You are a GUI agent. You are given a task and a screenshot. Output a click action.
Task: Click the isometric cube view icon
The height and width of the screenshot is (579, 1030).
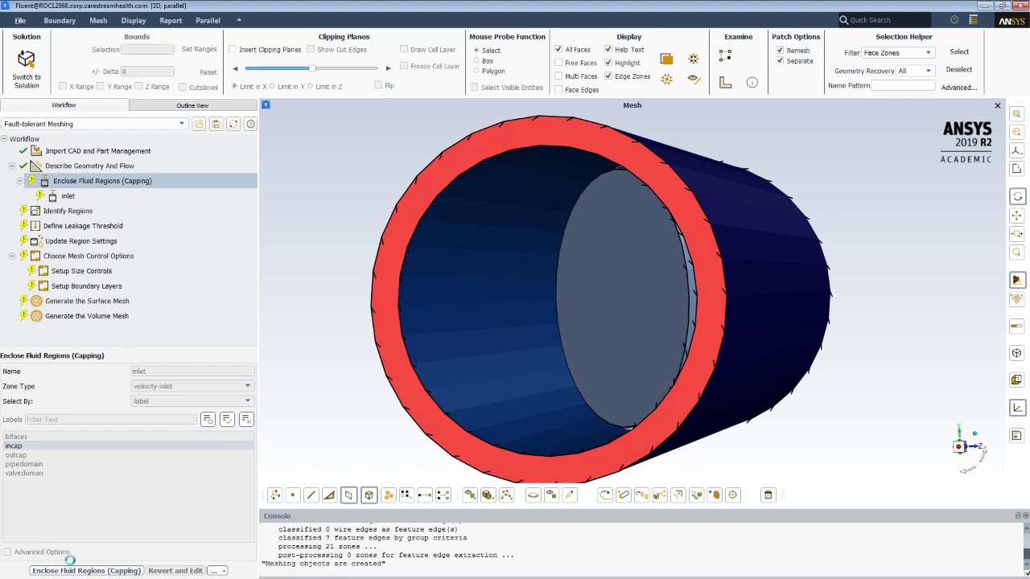pyautogui.click(x=1017, y=353)
